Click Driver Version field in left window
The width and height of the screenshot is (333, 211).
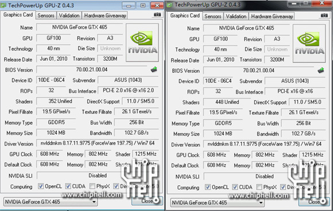coord(98,143)
